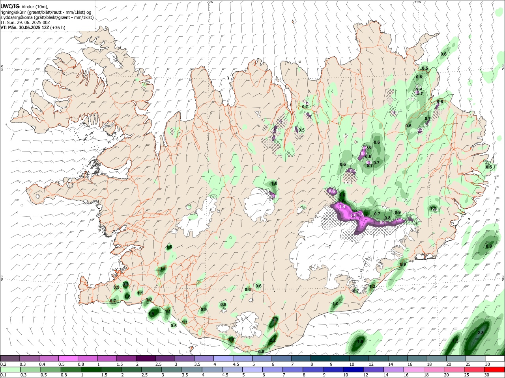Click the '0.1' label starting the lower legend

click(x=3, y=375)
